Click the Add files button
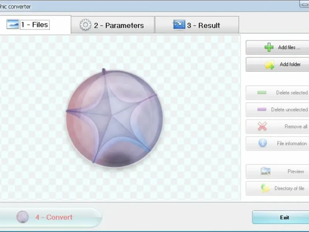Image resolution: width=309 pixels, height=232 pixels. coord(277,47)
